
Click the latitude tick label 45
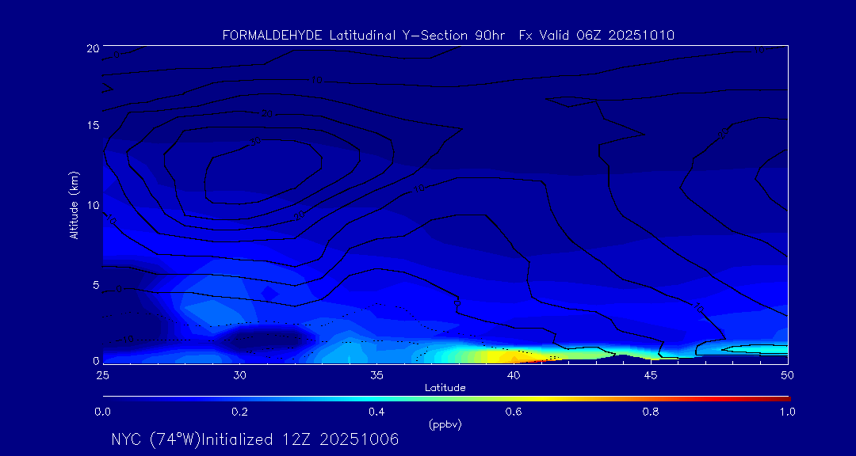[x=651, y=375]
